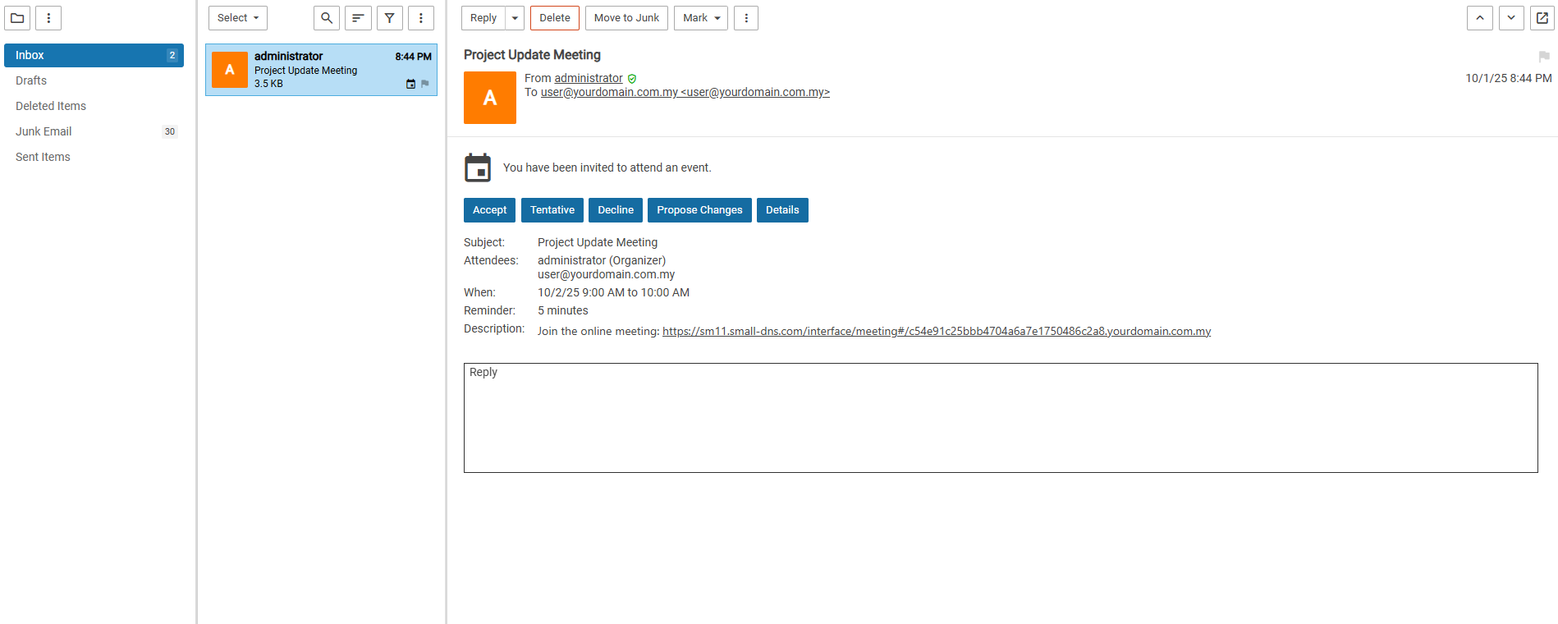Screen dimensions: 1558x624
Task: Click the folder icon above the mailbox list
Action: pos(17,18)
